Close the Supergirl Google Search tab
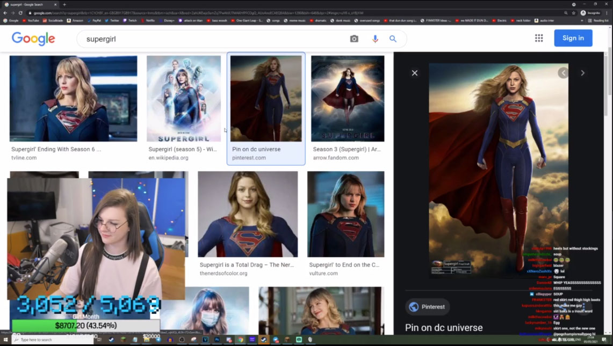 55,5
